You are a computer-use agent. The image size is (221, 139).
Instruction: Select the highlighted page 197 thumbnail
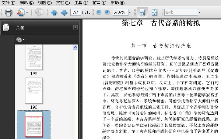34,125
